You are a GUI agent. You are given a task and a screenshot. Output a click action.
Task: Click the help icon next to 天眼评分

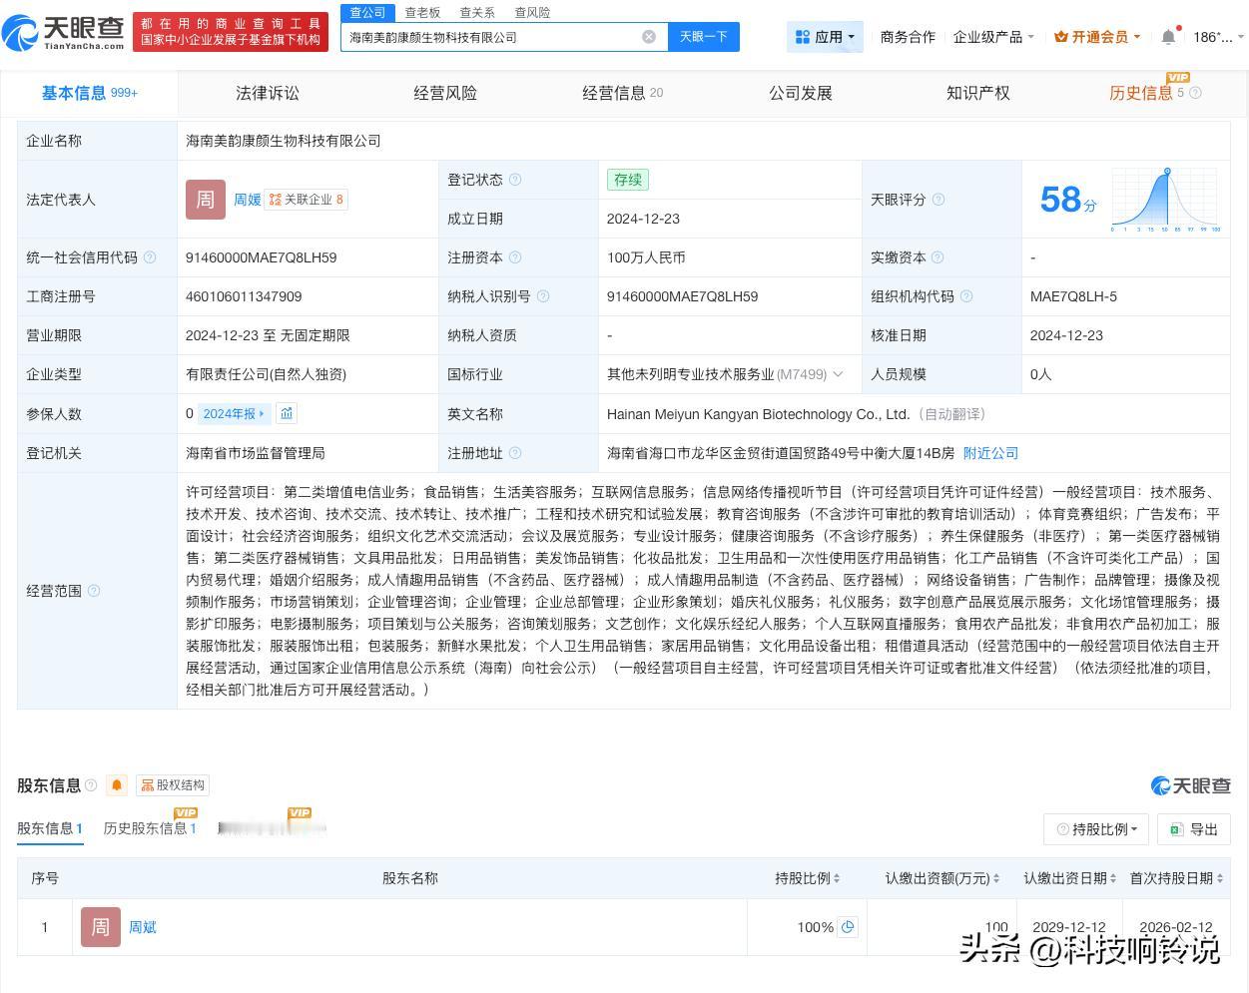[937, 200]
